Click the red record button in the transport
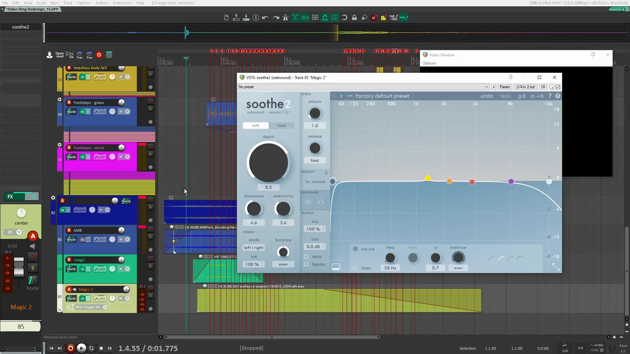The image size is (630, 354). [x=71, y=348]
